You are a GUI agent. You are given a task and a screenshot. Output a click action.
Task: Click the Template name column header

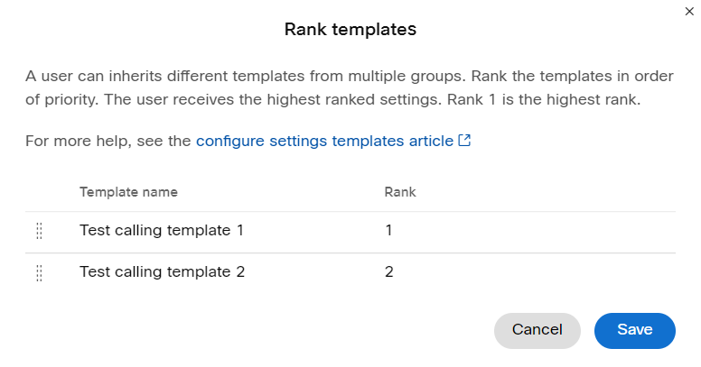click(x=129, y=192)
